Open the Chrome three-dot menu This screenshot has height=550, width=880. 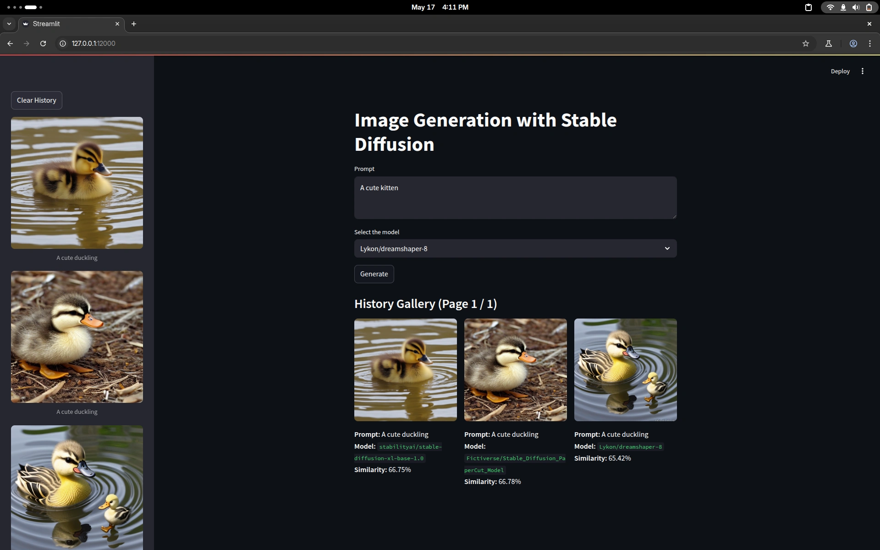tap(869, 44)
